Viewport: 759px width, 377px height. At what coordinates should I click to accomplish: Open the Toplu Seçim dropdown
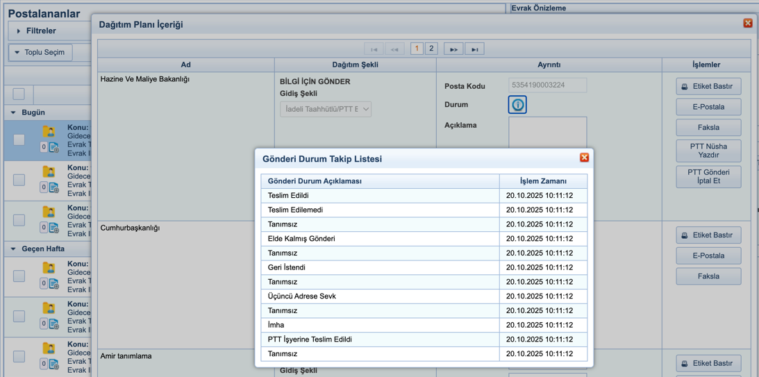tap(40, 53)
